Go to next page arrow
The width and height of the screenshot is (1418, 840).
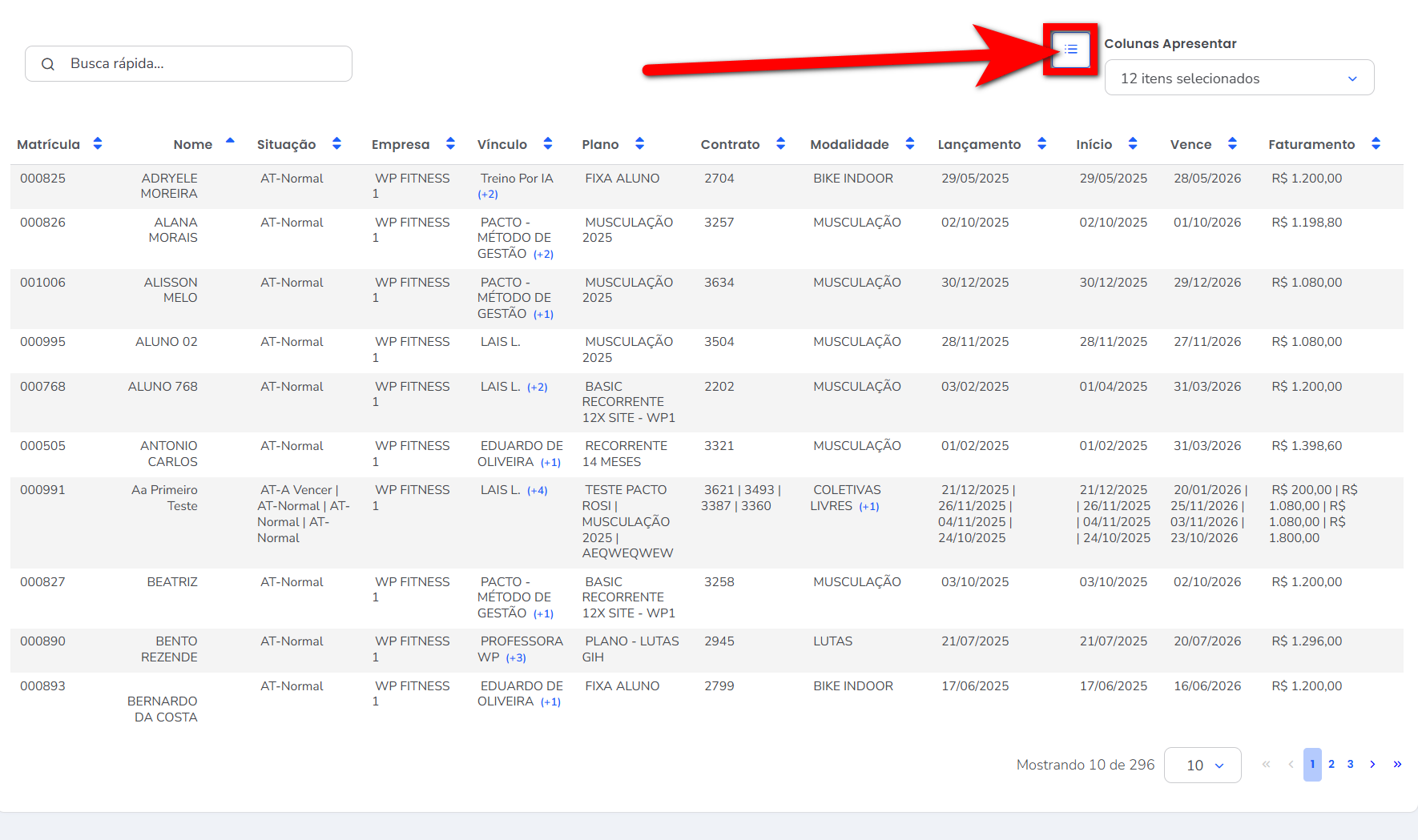pyautogui.click(x=1372, y=765)
